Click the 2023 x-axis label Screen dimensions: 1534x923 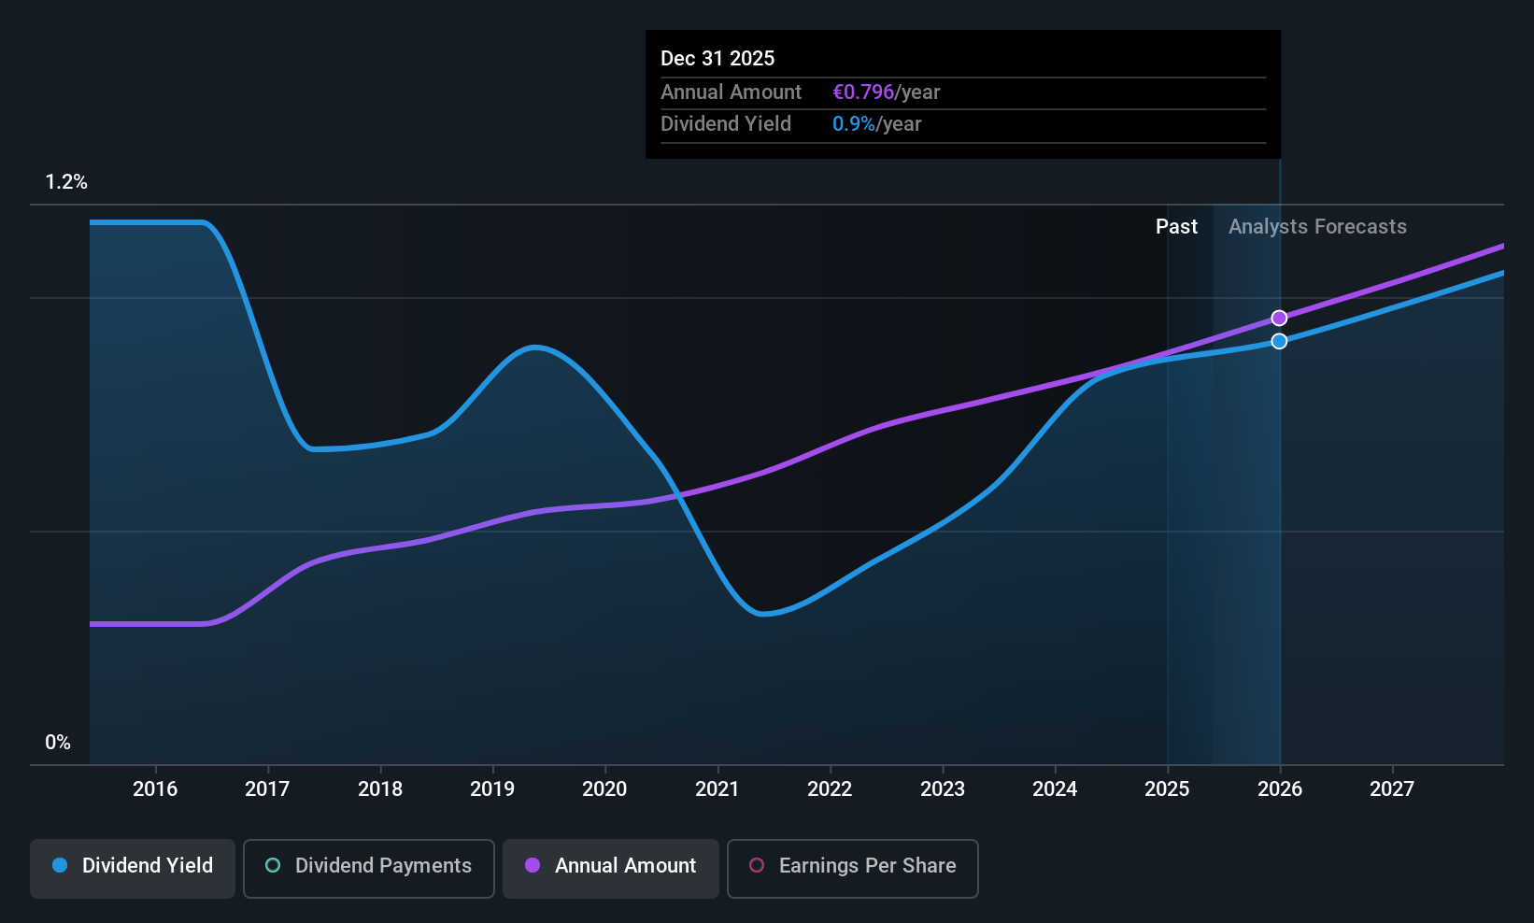(943, 789)
